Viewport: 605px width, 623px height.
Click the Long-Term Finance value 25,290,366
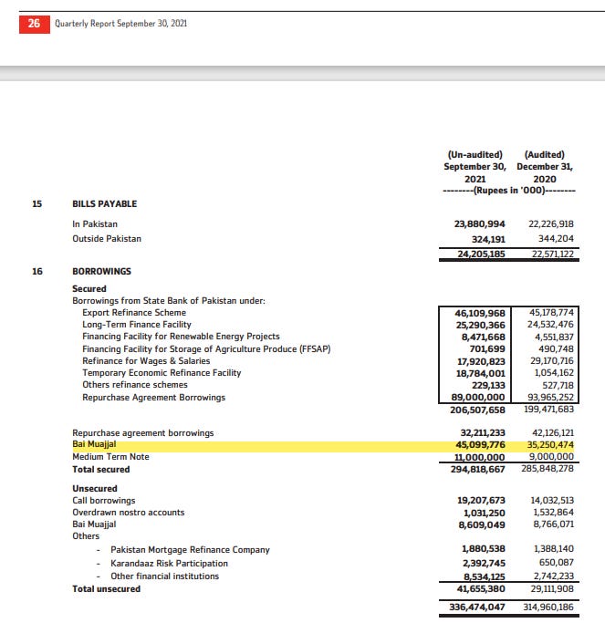[480, 325]
